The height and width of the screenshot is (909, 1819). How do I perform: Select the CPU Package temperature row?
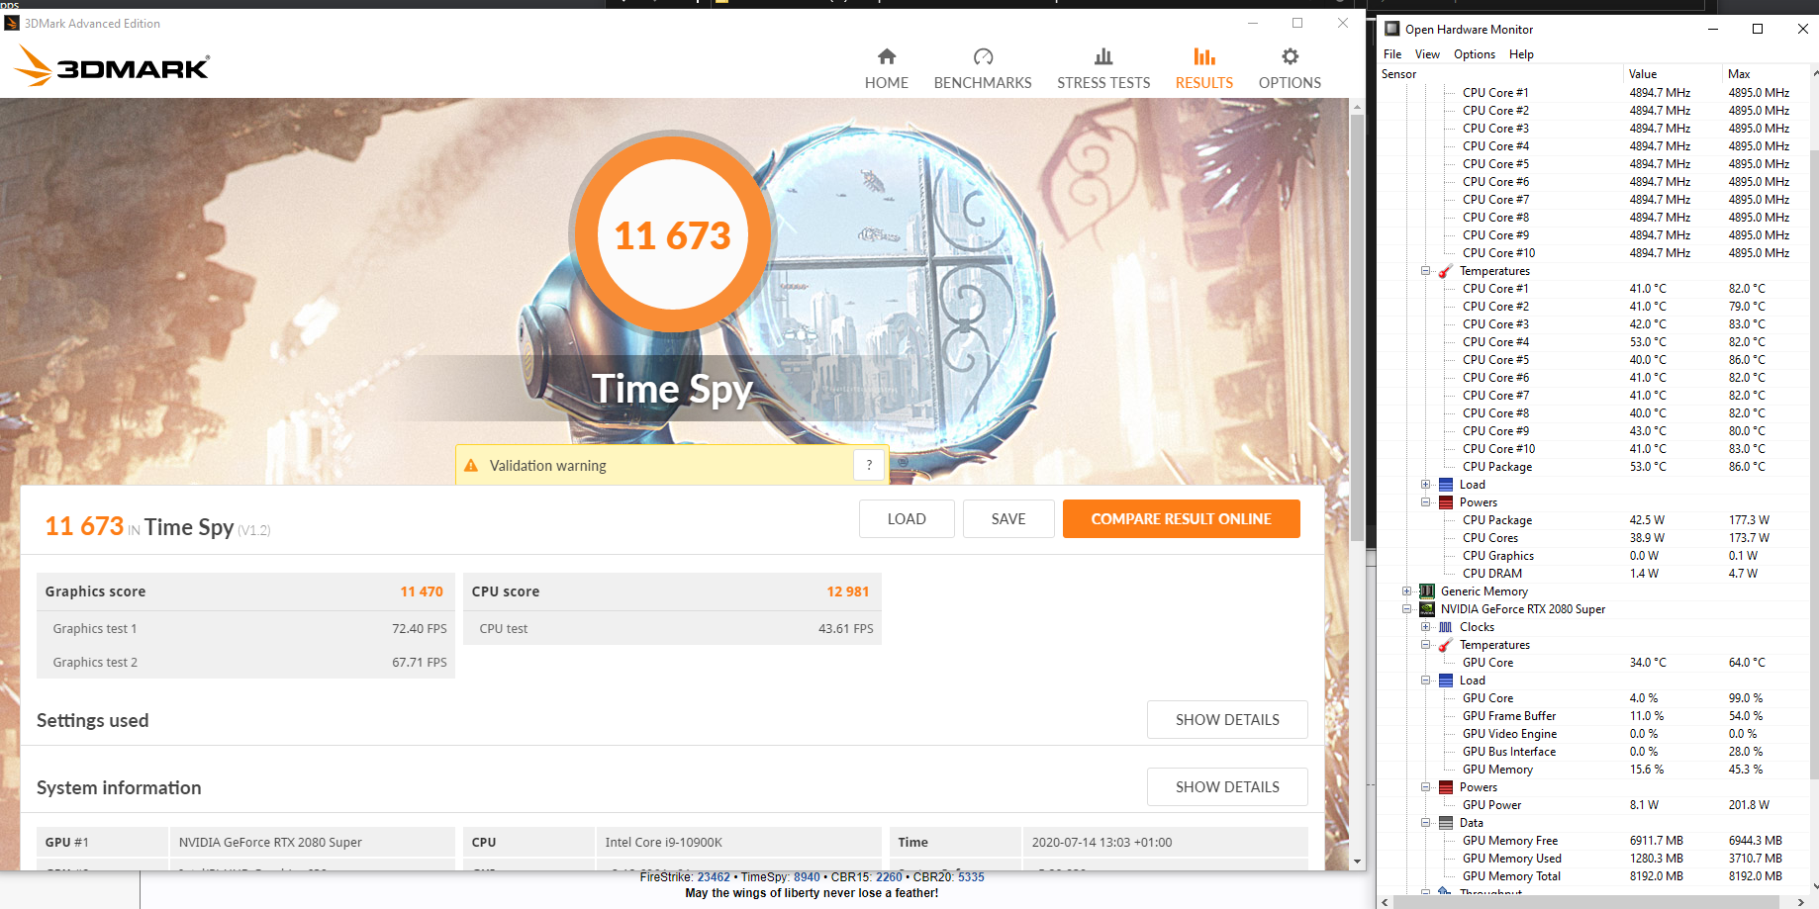pos(1593,467)
